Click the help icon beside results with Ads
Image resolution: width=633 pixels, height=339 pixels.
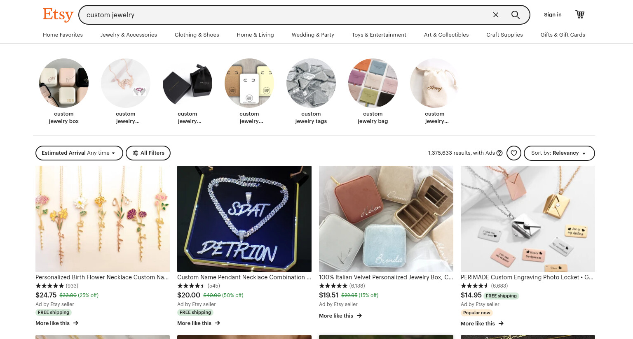pyautogui.click(x=499, y=153)
